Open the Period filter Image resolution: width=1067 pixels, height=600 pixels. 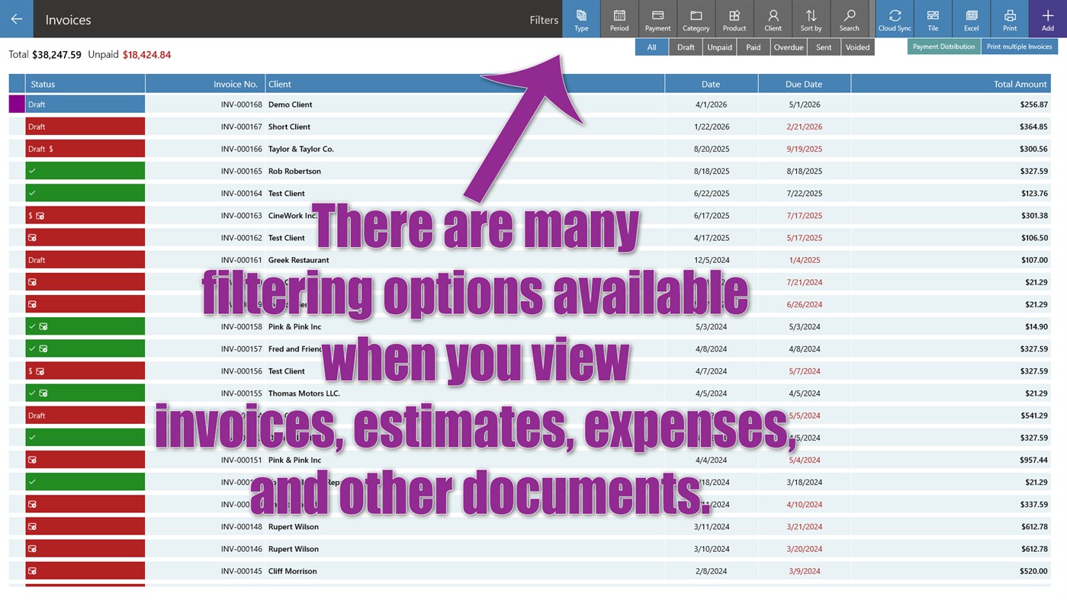619,18
